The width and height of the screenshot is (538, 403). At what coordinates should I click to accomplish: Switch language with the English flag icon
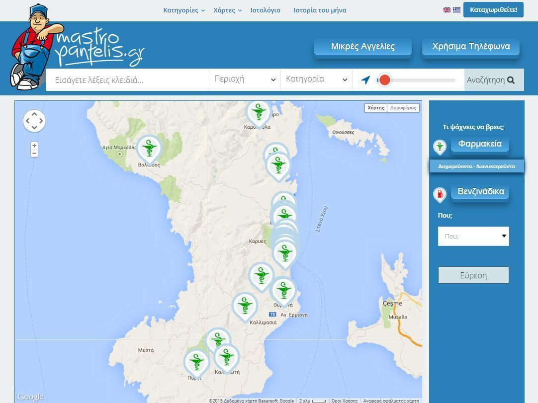(x=447, y=10)
